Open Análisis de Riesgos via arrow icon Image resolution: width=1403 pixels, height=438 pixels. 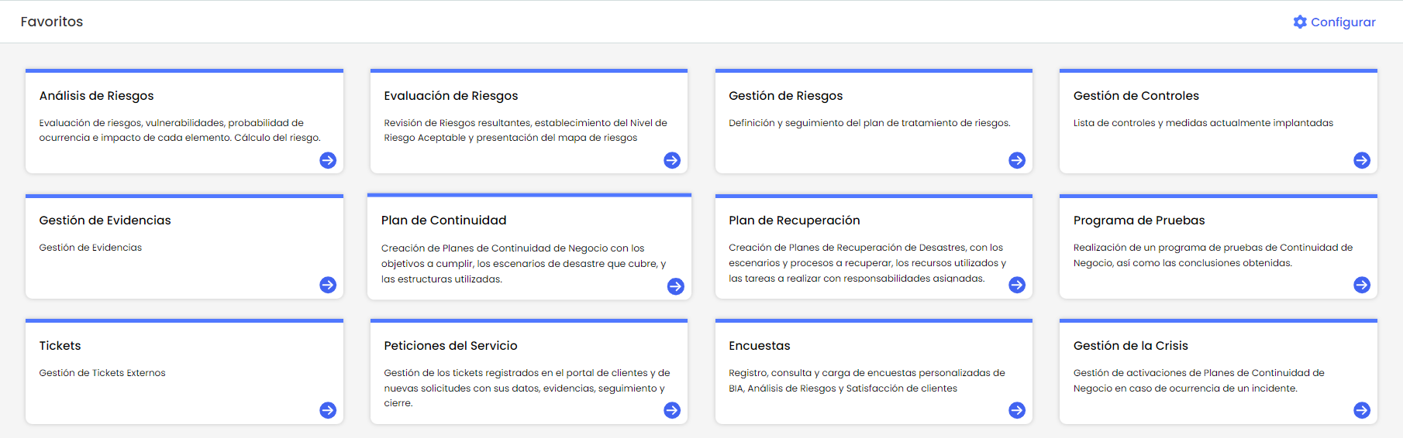(328, 160)
